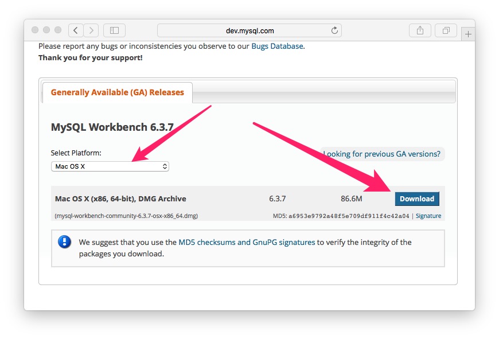This screenshot has width=499, height=339.
Task: Click the MD5 hash value text
Action: 349,216
